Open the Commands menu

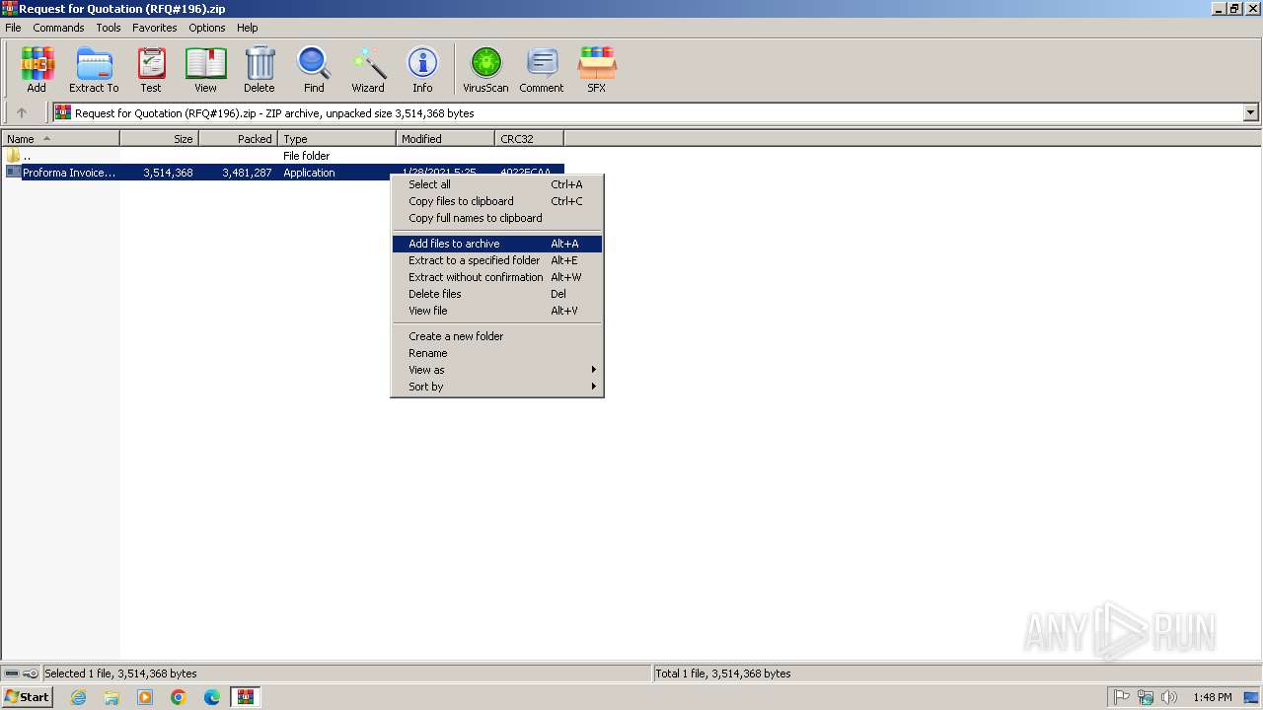coord(58,28)
